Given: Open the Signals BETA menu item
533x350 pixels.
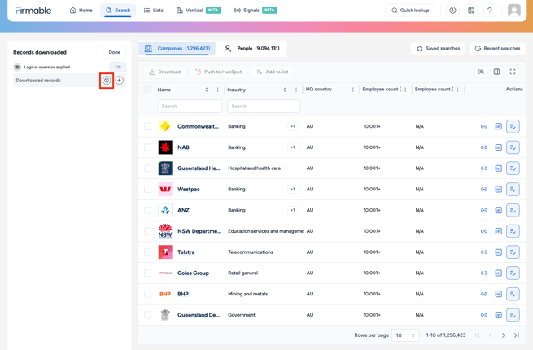Looking at the screenshot, I should [256, 11].
